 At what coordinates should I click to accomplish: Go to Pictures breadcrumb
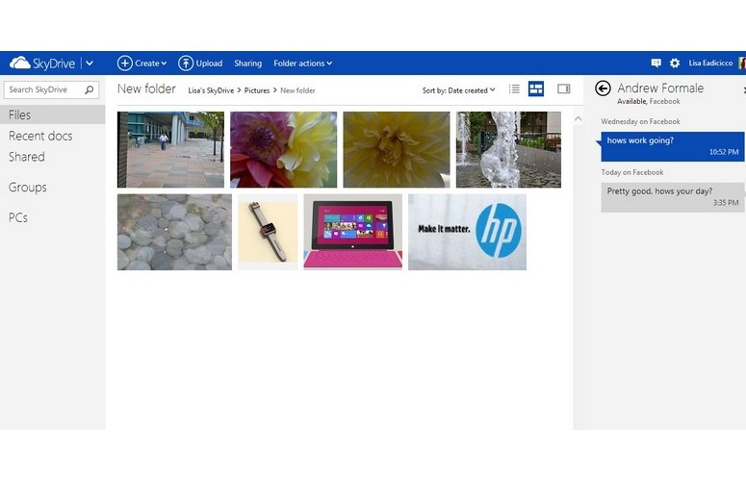point(257,90)
